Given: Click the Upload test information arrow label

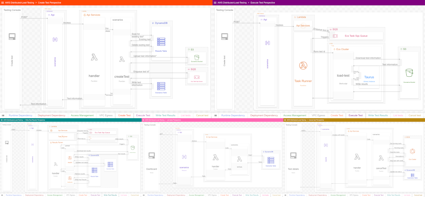Looking at the screenshot, I should pyautogui.click(x=145, y=56).
